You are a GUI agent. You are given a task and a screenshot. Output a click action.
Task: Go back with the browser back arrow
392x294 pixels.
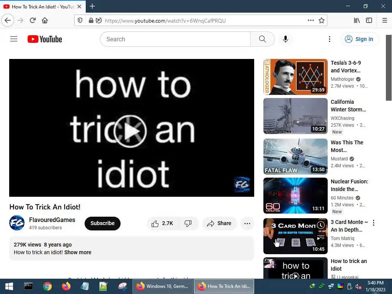[8, 20]
